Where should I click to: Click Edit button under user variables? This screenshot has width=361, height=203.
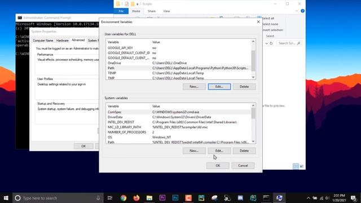219,86
